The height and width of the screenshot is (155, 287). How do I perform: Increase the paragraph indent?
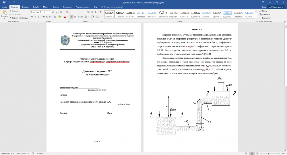[x=92, y=12]
